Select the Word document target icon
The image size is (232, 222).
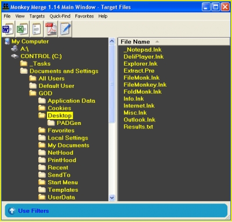tap(8, 29)
